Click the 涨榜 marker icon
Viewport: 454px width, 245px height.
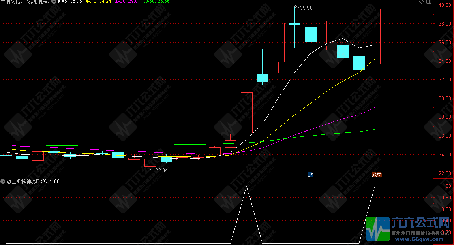point(377,175)
